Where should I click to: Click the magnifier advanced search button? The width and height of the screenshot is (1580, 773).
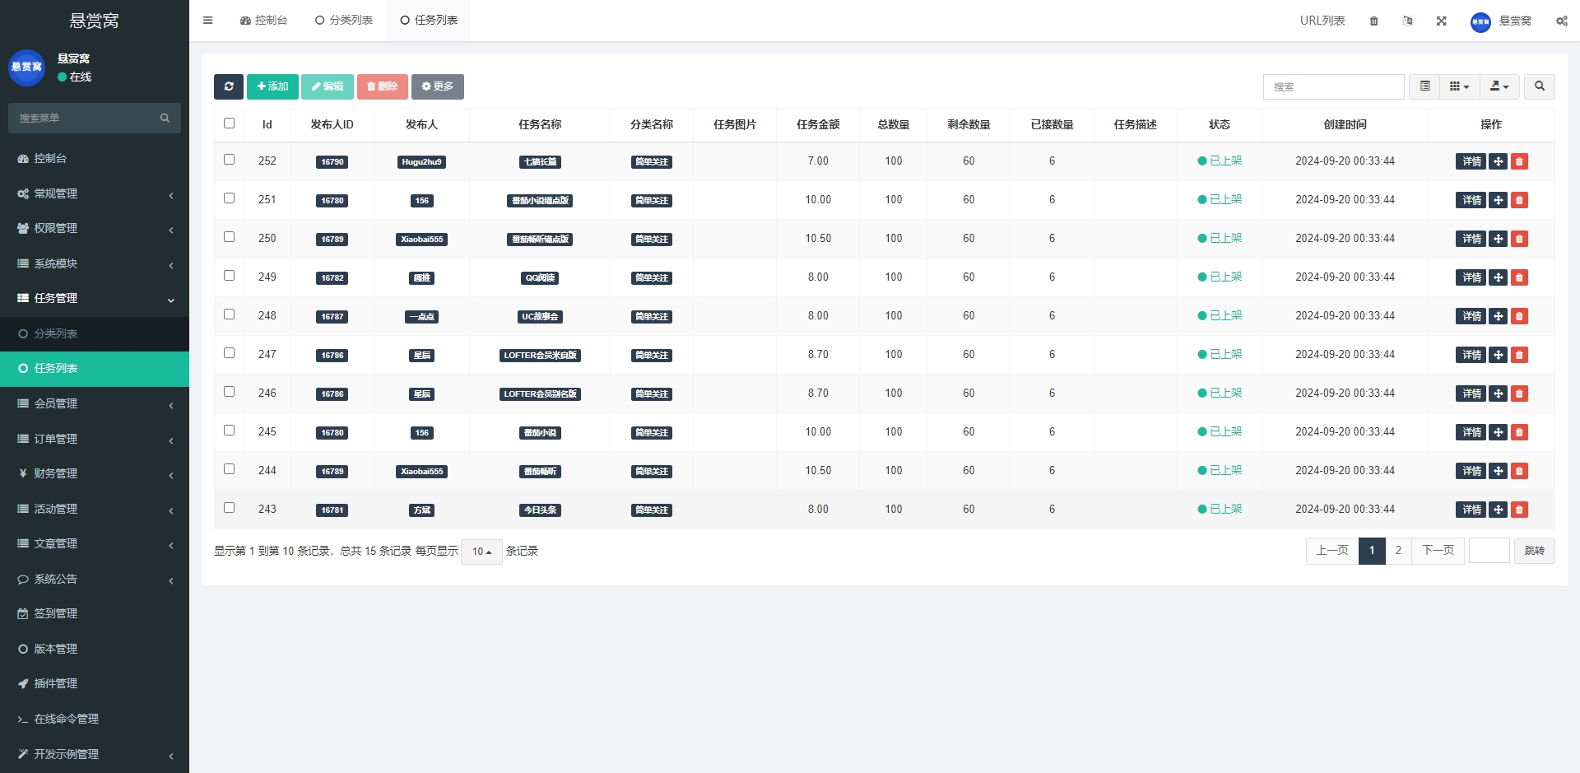pyautogui.click(x=1539, y=86)
